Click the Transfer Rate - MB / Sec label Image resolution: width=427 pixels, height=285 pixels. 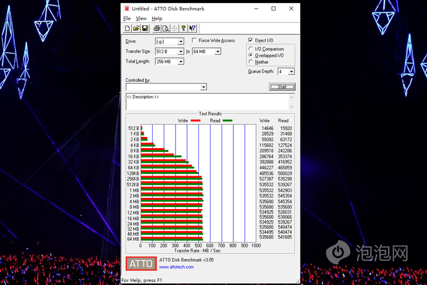point(198,250)
